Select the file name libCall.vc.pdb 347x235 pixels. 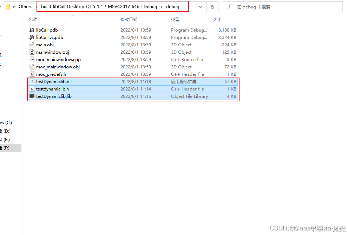click(x=50, y=38)
